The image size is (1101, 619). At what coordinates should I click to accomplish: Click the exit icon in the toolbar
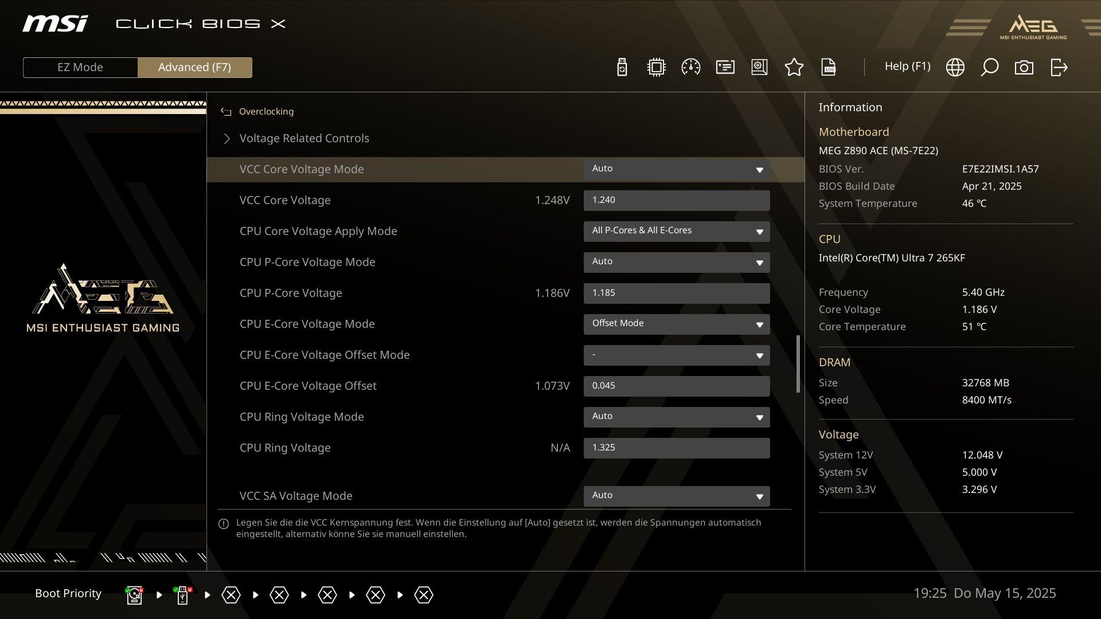1059,67
